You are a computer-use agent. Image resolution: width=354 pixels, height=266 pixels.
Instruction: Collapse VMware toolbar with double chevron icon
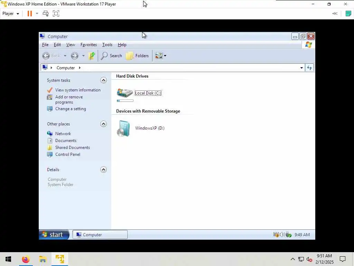[x=335, y=14]
